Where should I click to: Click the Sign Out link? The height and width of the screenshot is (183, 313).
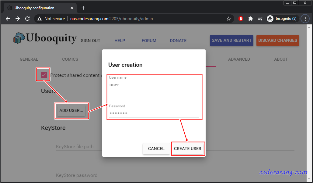90,41
